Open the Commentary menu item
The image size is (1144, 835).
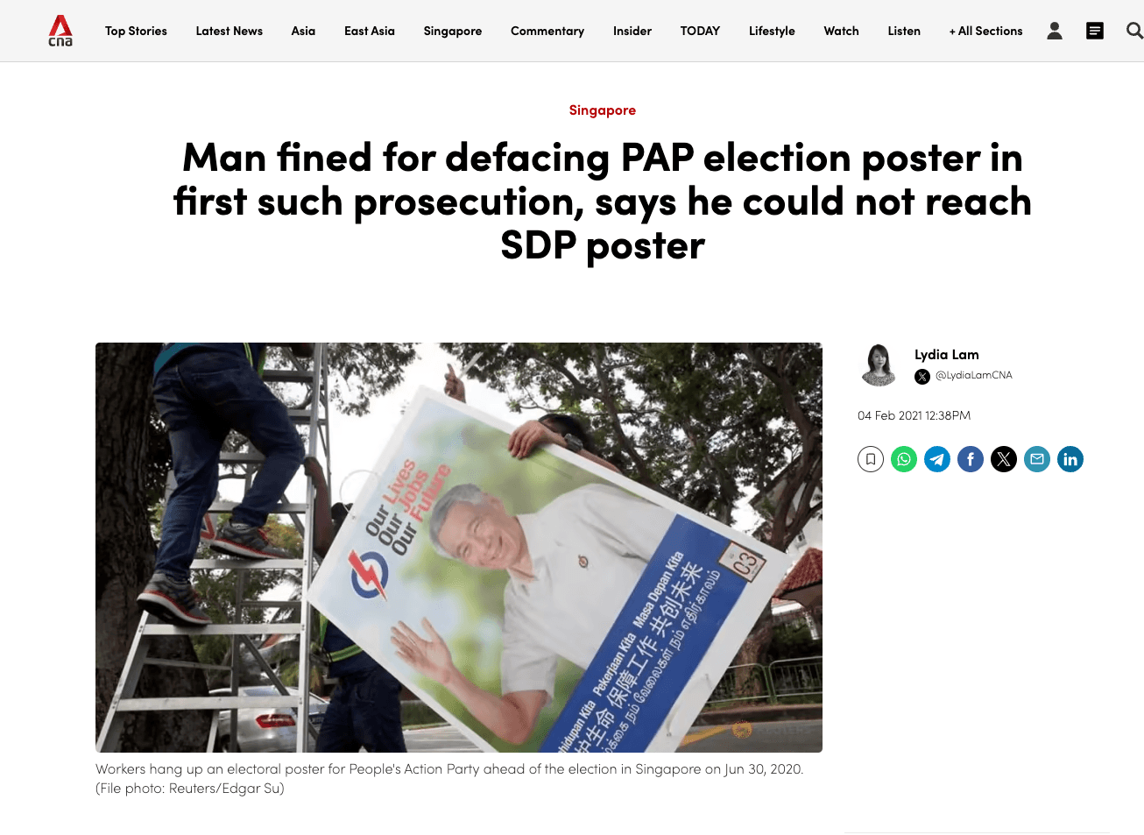(x=547, y=31)
